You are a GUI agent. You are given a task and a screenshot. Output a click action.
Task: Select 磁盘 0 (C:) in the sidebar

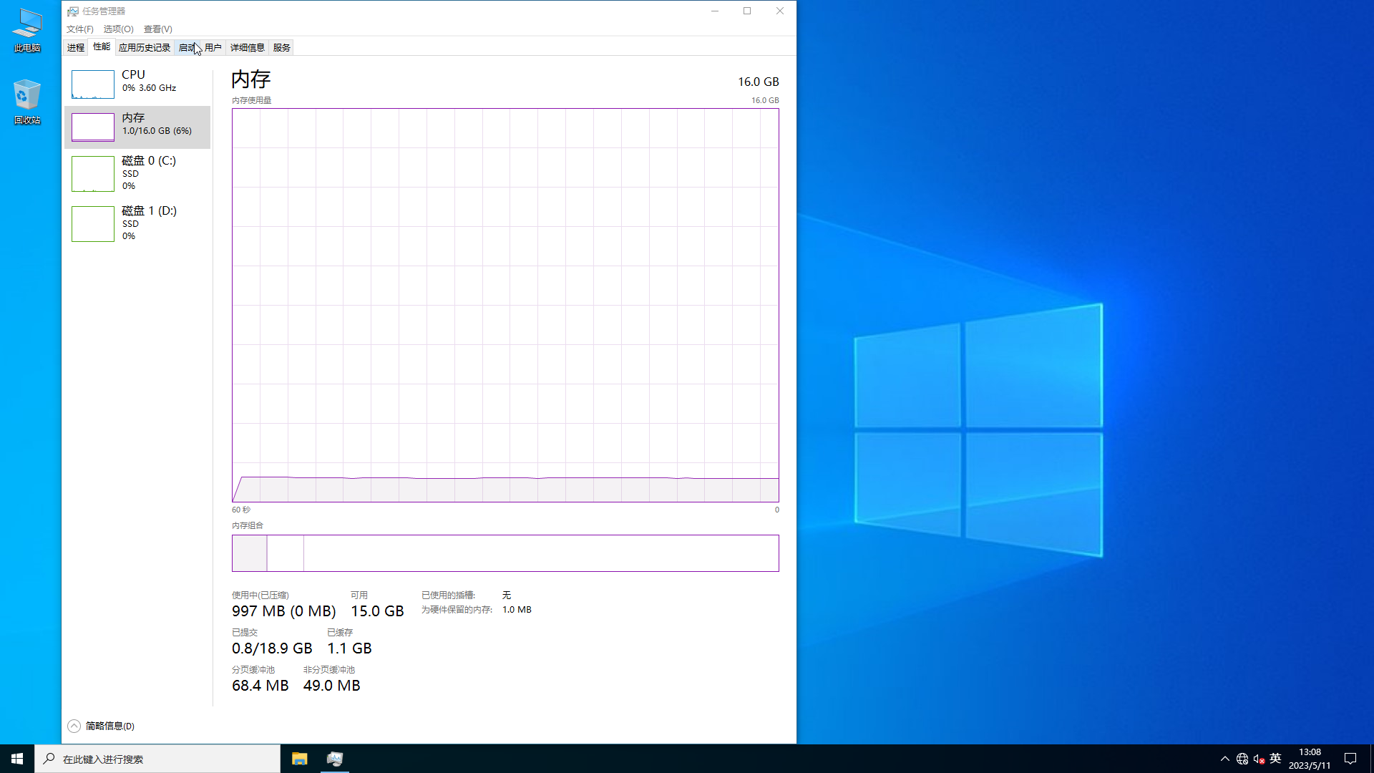tap(136, 173)
